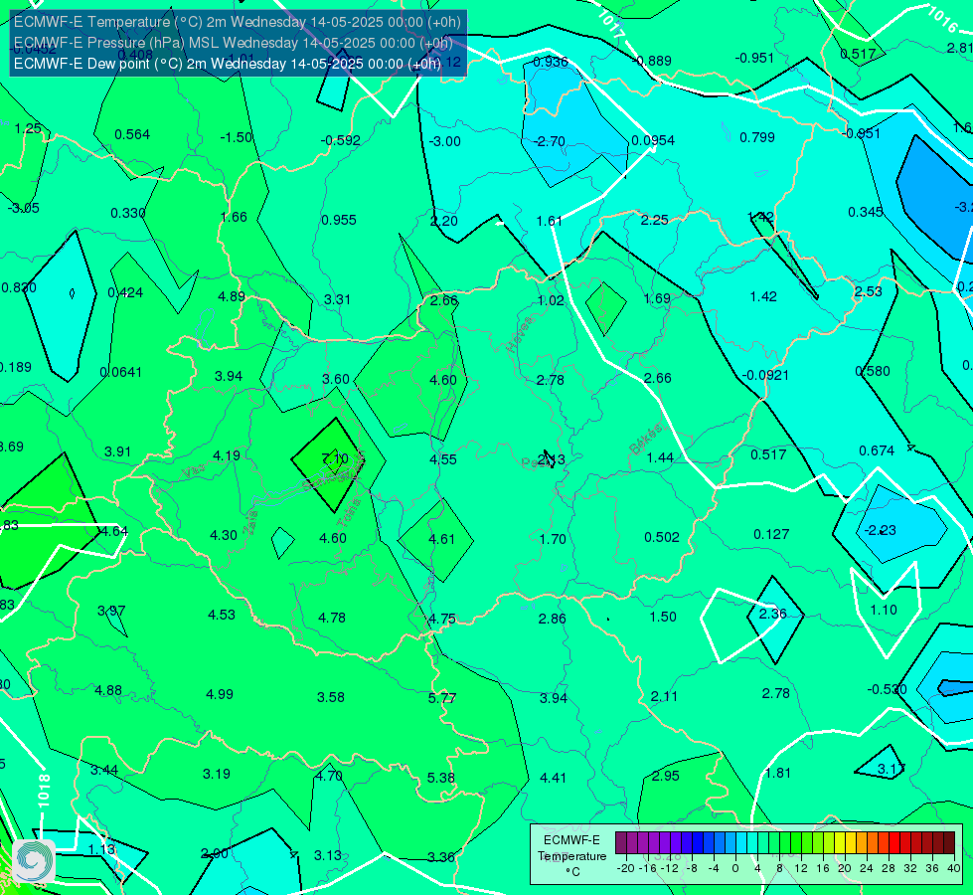Viewport: 973px width, 895px height.
Task: Click the -2.70 grid value
Action: [550, 141]
